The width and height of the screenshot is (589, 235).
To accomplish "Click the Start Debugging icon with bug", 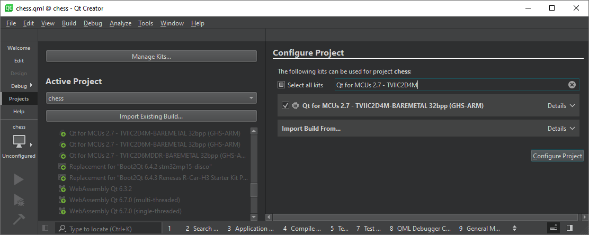I will point(19,200).
